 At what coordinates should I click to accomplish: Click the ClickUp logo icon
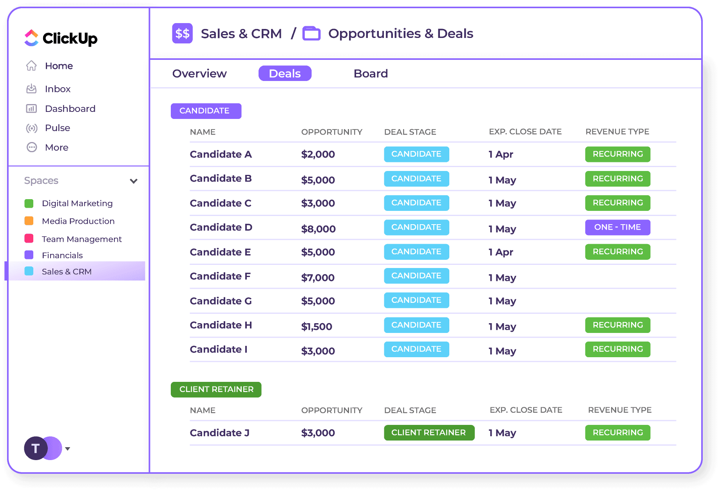click(x=31, y=38)
